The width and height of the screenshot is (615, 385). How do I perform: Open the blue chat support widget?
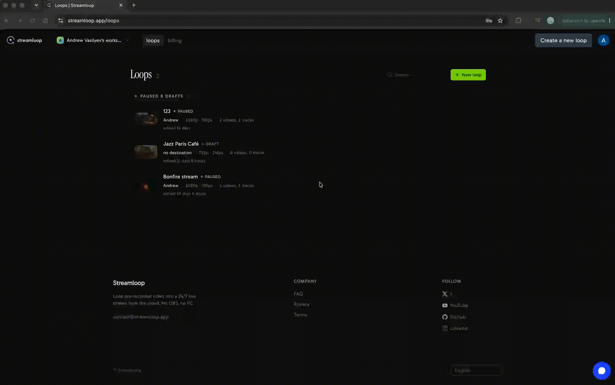[602, 371]
